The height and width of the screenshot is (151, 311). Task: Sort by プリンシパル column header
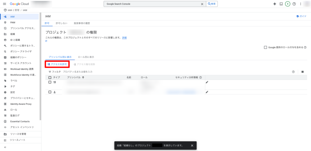coord(76,78)
